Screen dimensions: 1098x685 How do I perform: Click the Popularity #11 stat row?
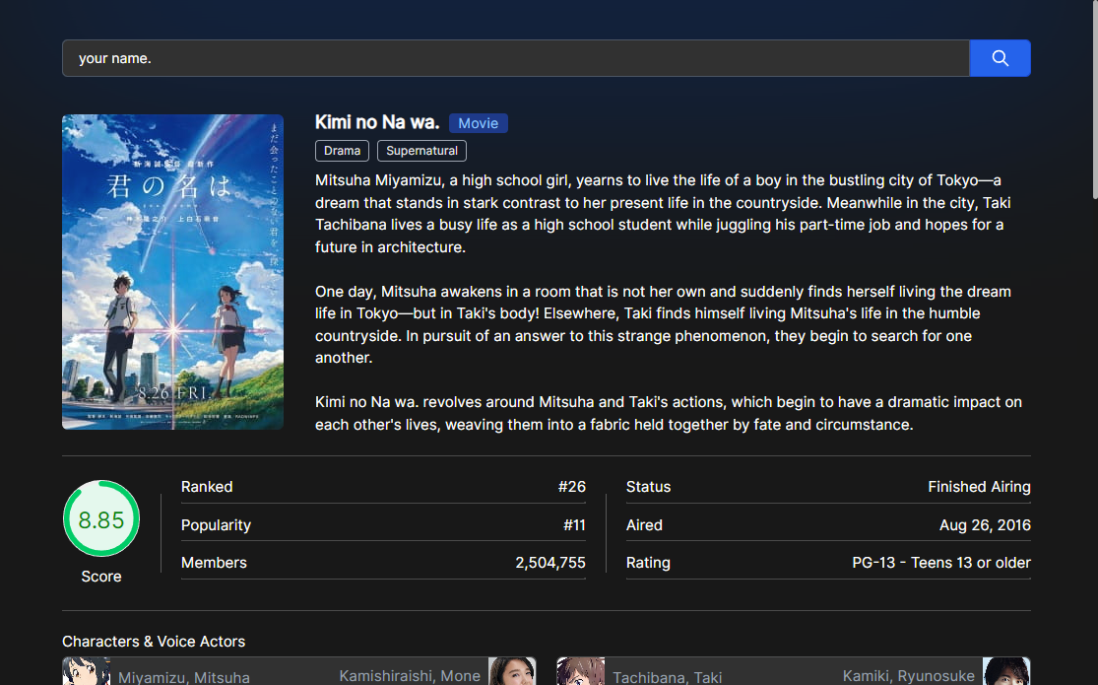pyautogui.click(x=383, y=524)
